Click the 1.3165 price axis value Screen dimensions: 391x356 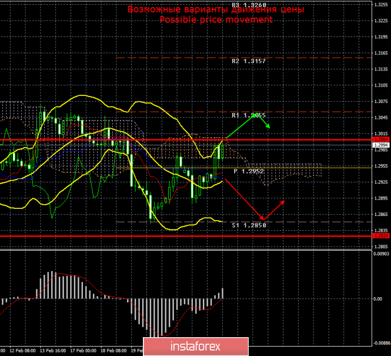pos(381,53)
